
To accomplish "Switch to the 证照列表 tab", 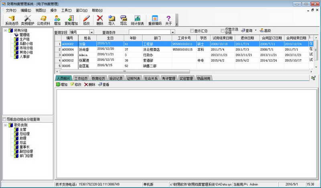I will click(x=134, y=78).
